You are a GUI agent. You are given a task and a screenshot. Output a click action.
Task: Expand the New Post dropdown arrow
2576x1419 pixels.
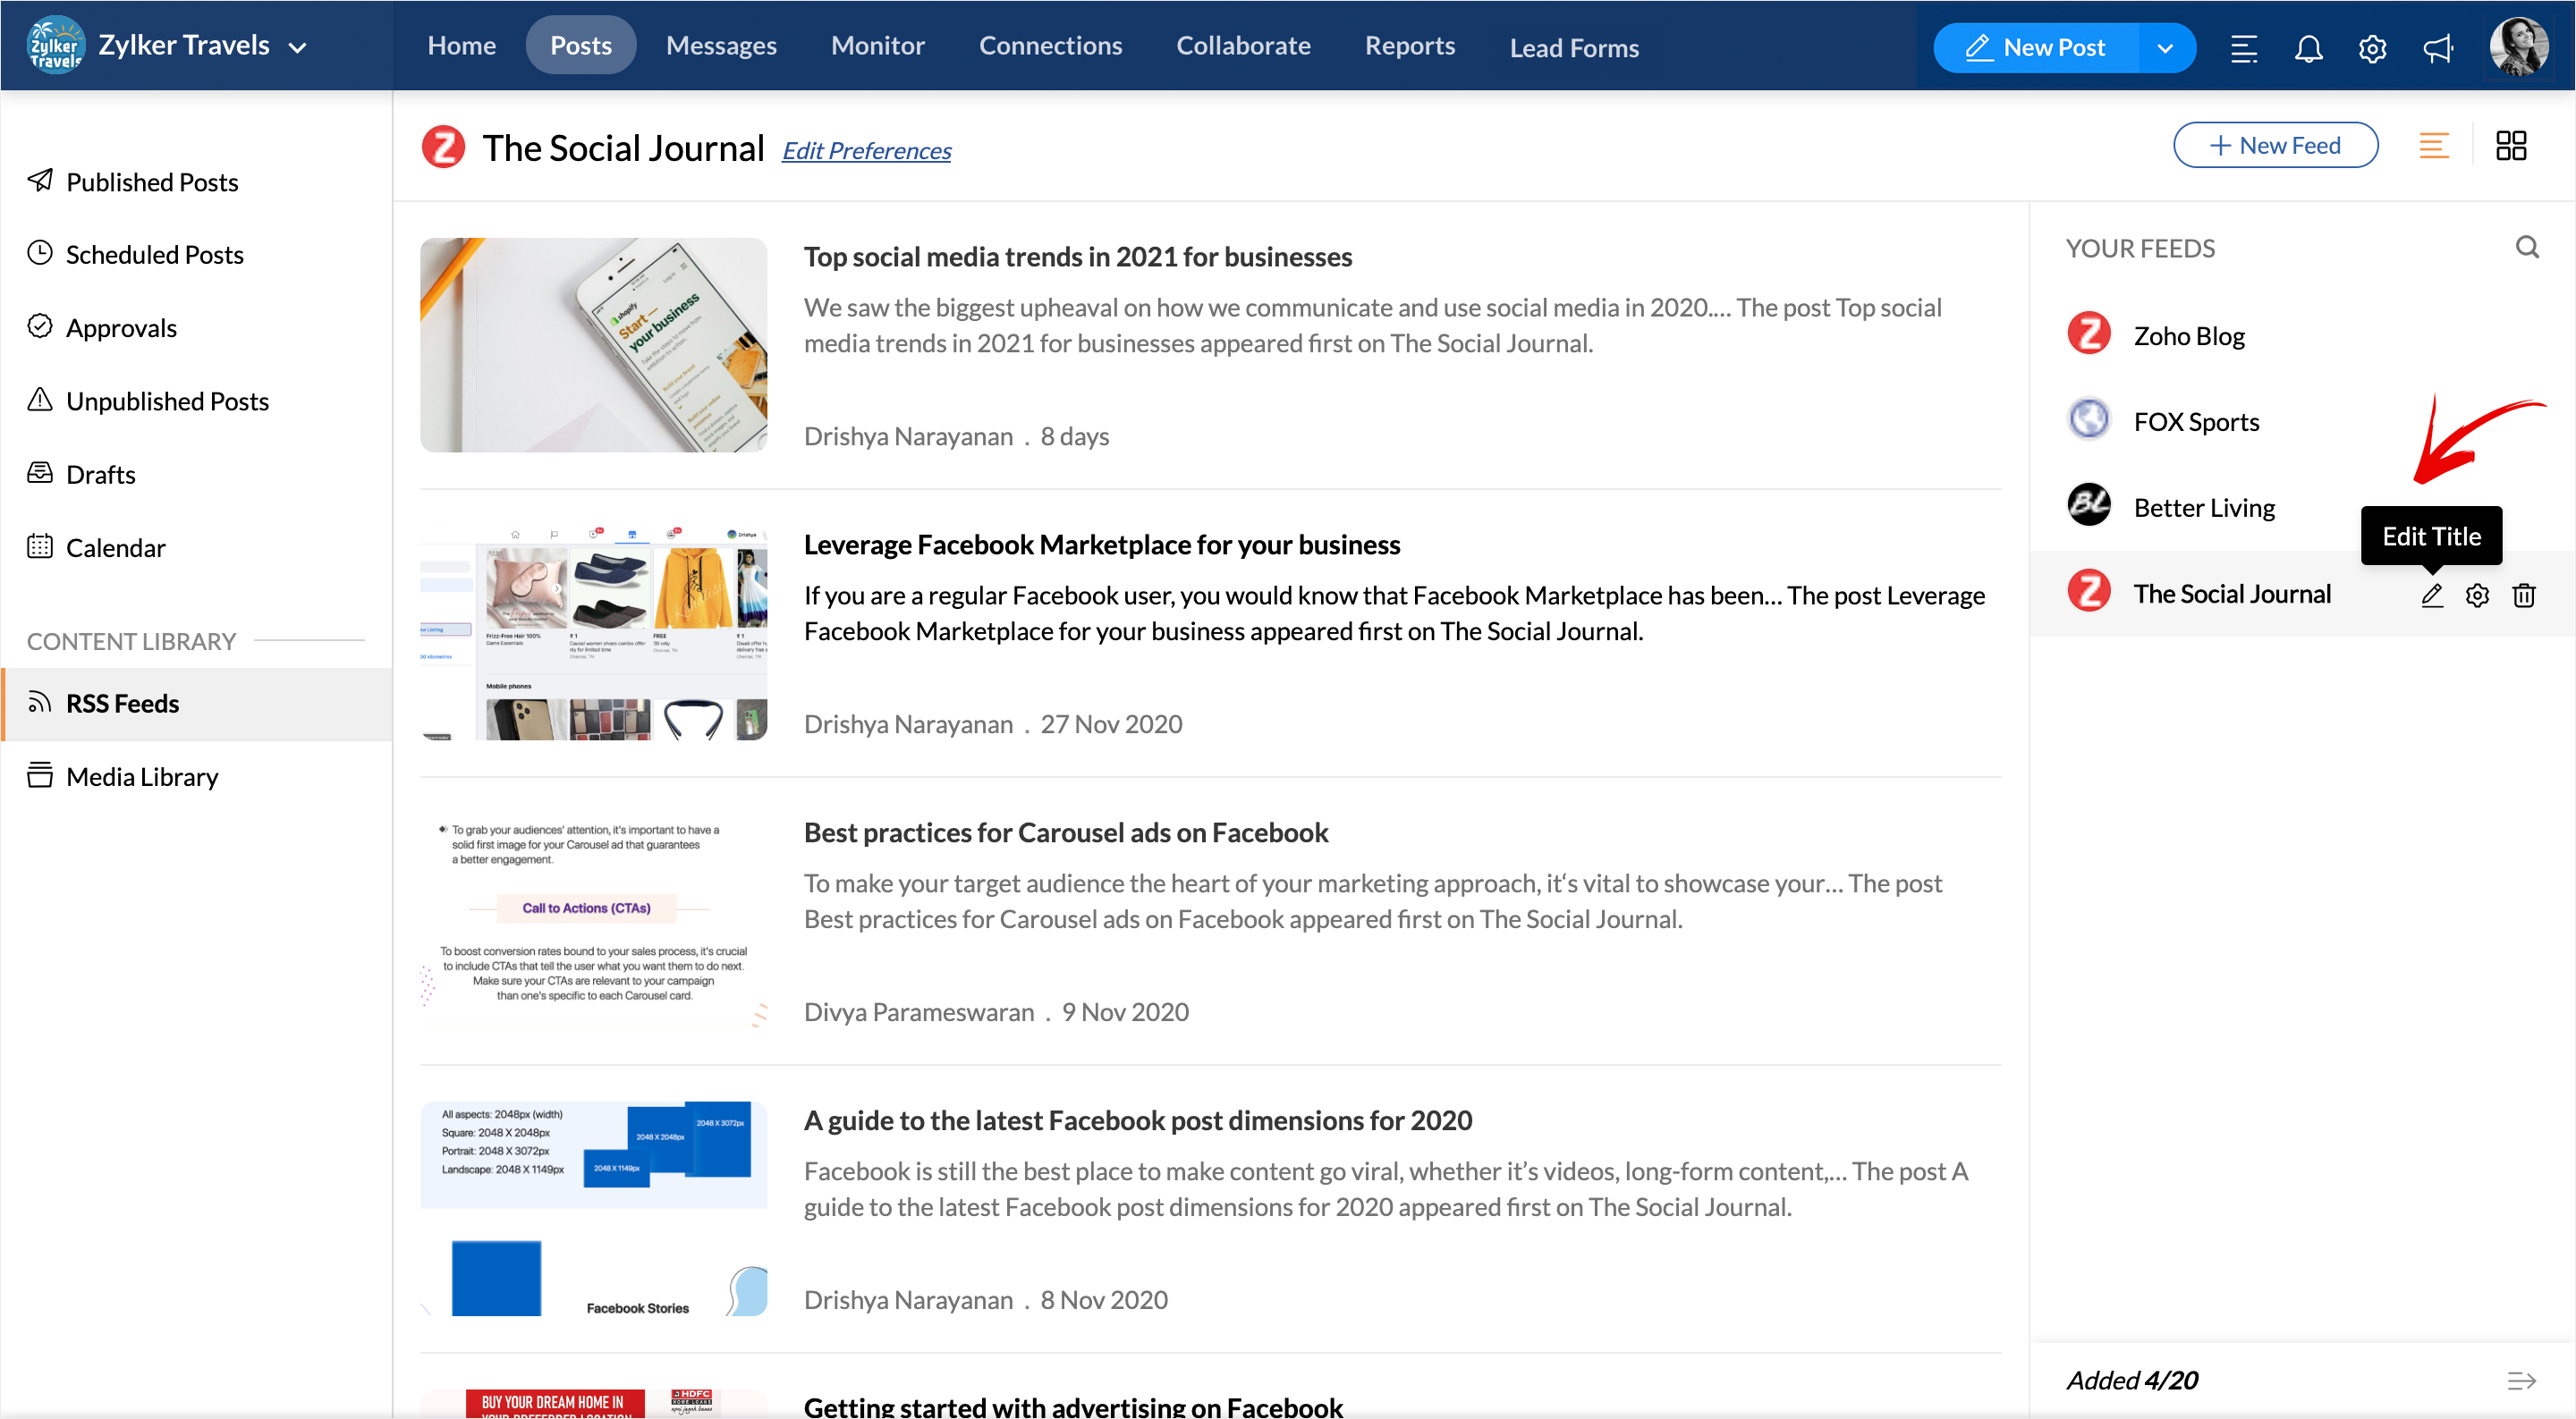(2165, 48)
